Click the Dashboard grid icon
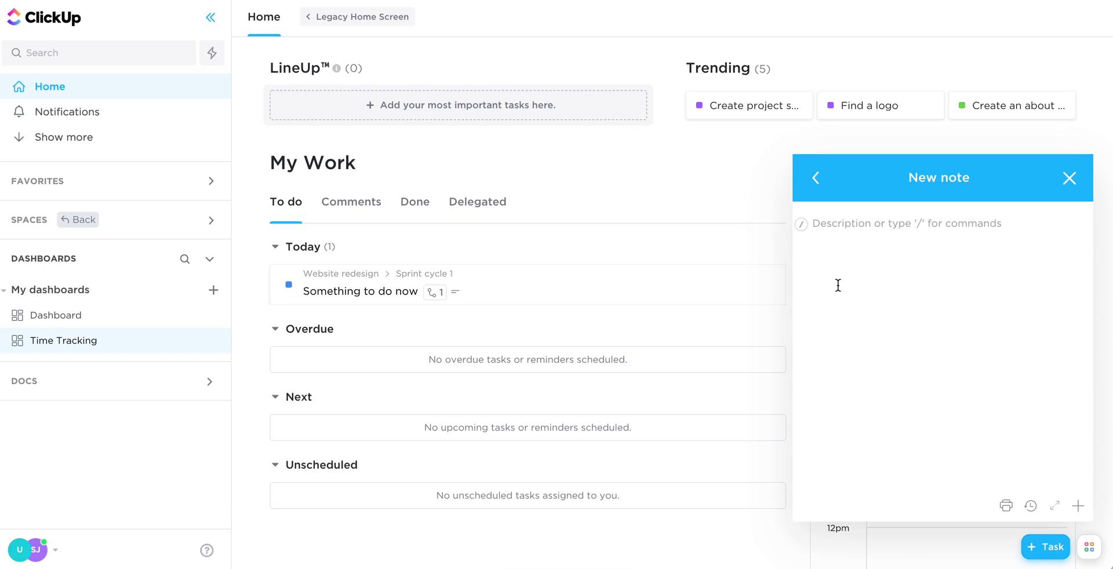1113x569 pixels. (x=17, y=315)
